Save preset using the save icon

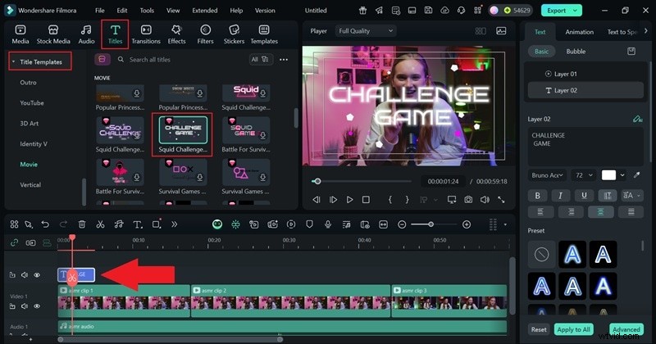pyautogui.click(x=631, y=52)
